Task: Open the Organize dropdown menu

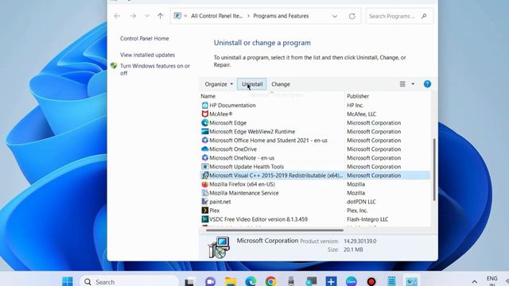Action: [219, 84]
